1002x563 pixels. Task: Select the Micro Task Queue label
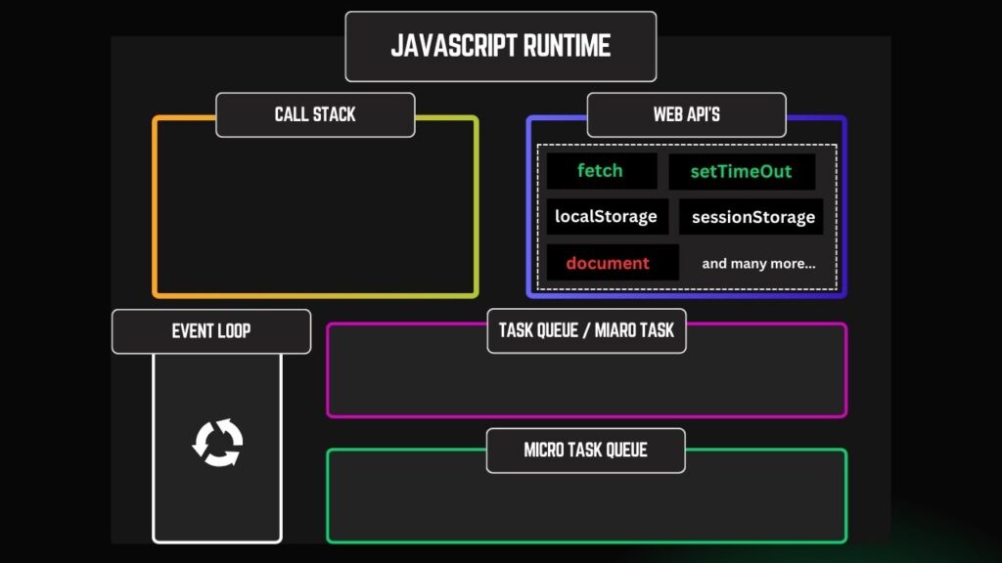[x=585, y=451]
